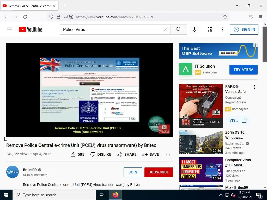Show ad info icon on banner
The width and height of the screenshot is (267, 200).
256,45
